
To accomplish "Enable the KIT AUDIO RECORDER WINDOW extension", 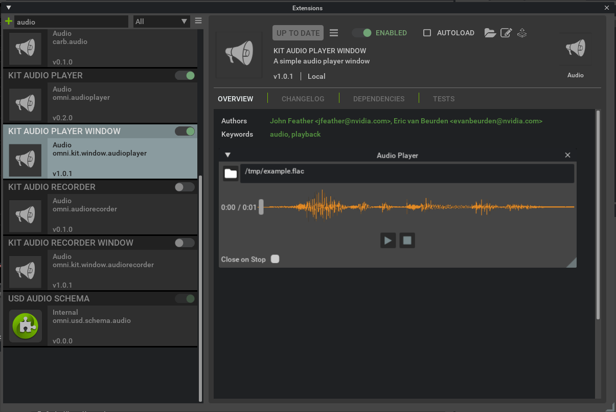I will pos(185,243).
